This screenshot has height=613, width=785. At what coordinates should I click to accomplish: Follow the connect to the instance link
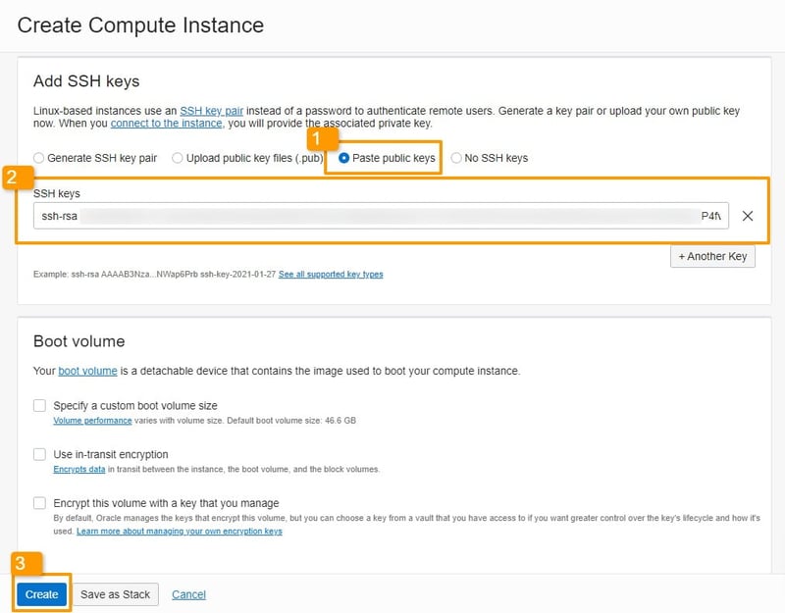click(165, 123)
